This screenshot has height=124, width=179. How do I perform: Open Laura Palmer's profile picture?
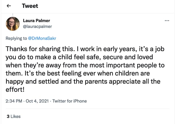click(13, 24)
